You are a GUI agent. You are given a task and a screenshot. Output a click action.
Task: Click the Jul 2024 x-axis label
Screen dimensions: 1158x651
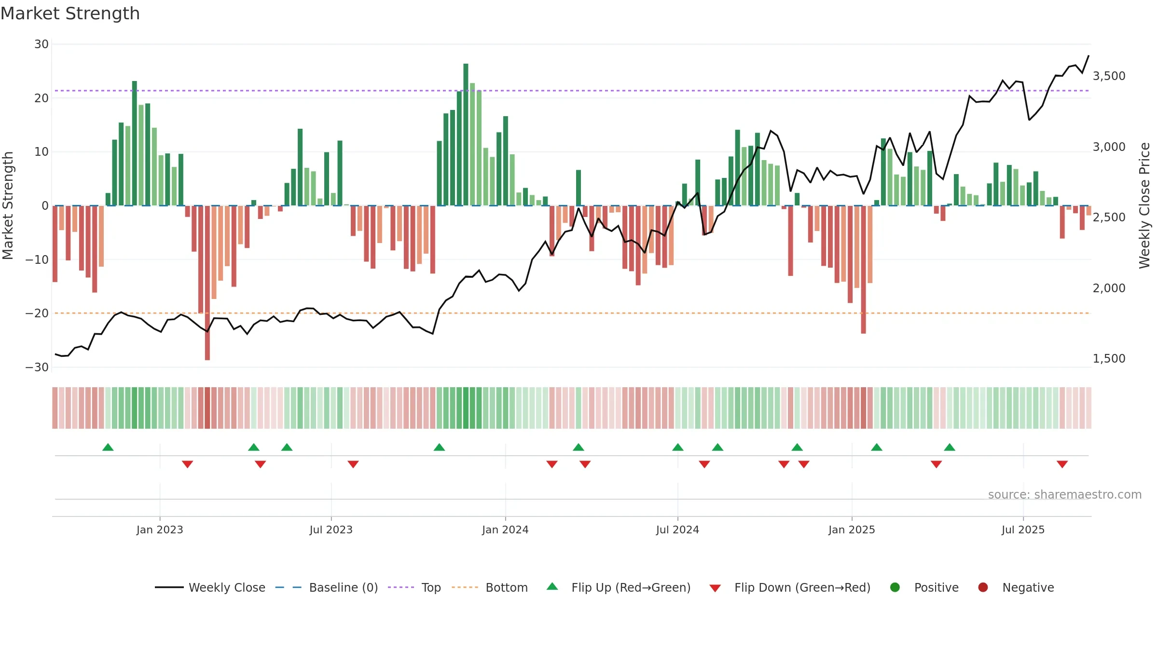click(677, 529)
